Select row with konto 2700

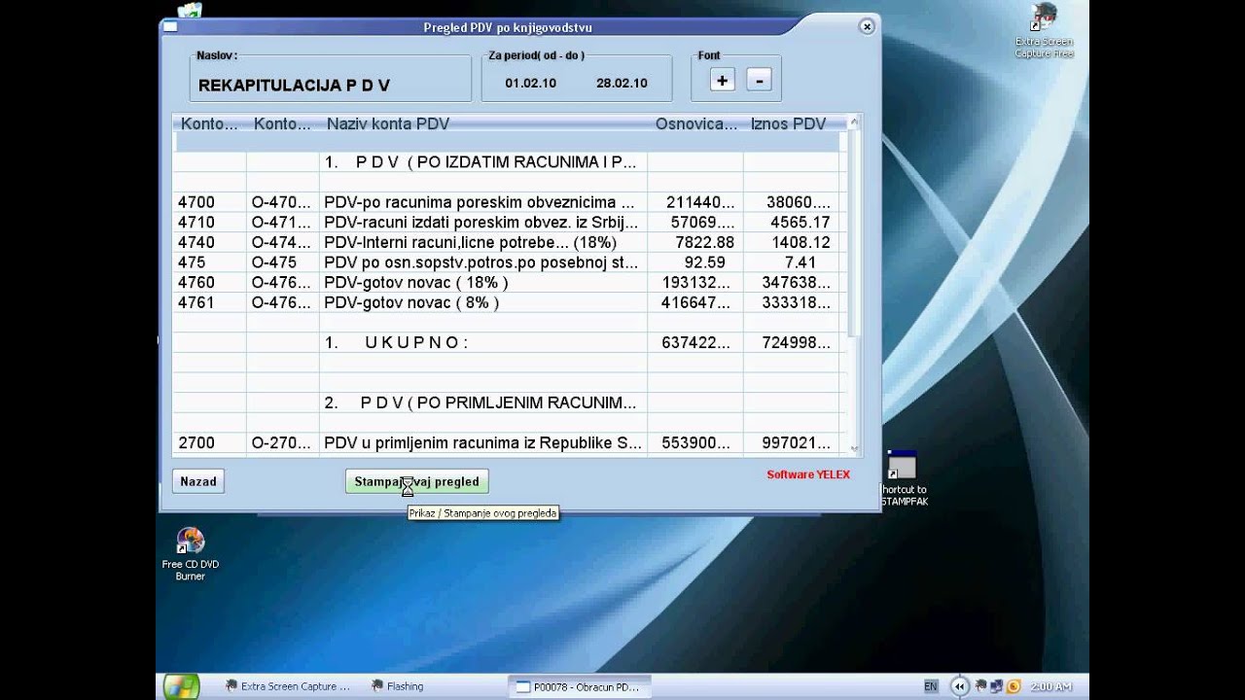506,443
